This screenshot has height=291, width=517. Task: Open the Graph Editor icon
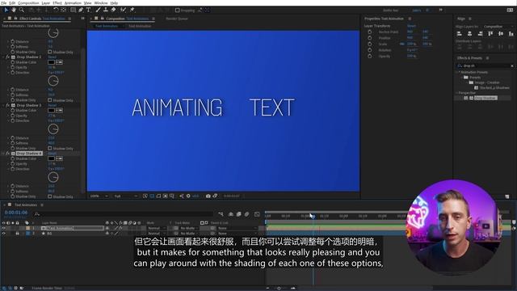point(257,214)
